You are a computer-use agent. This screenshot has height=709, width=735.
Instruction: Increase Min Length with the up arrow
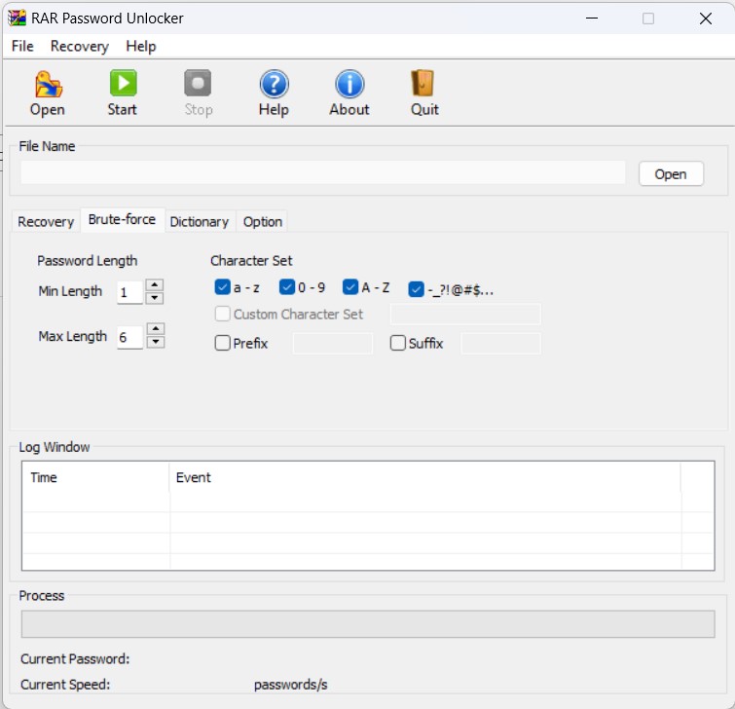(x=154, y=285)
